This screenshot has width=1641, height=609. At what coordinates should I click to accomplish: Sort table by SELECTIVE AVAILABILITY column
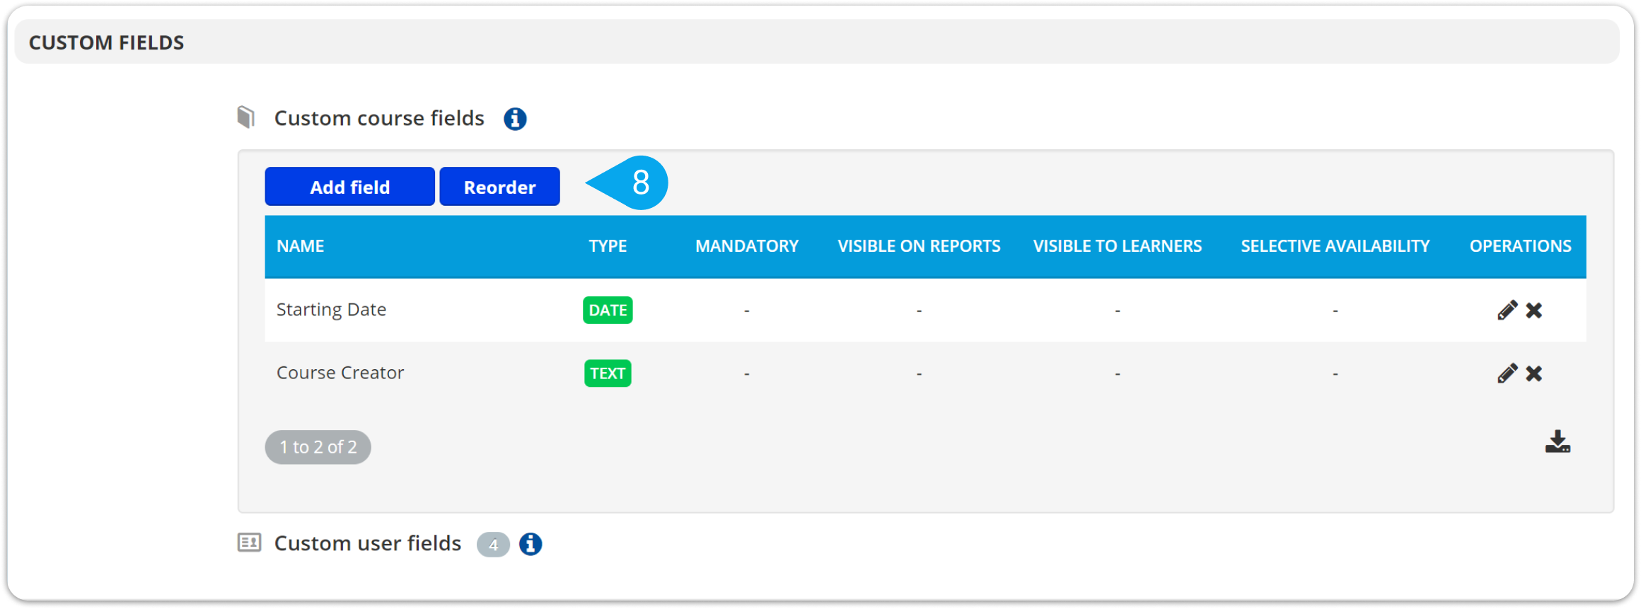coord(1335,246)
